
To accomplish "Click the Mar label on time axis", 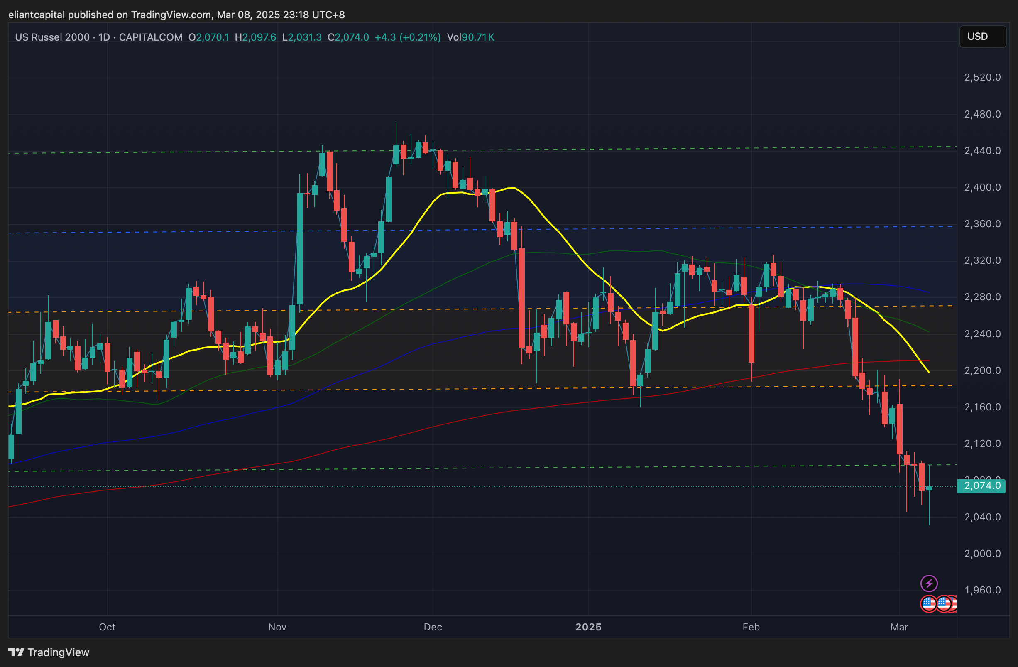I will point(899,627).
